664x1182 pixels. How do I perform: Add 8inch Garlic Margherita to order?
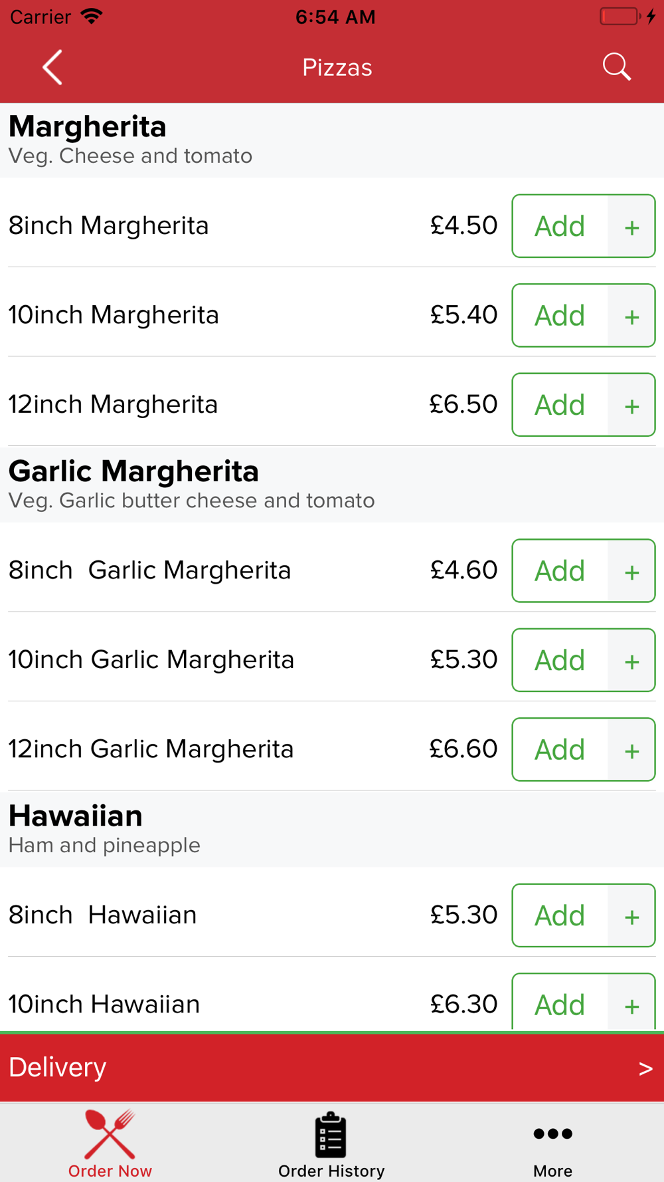(560, 571)
